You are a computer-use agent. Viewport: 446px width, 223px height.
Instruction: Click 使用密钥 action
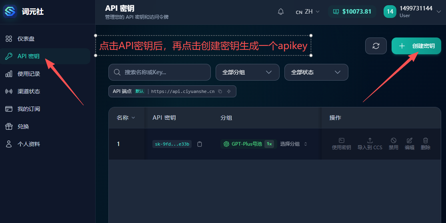pos(341,144)
